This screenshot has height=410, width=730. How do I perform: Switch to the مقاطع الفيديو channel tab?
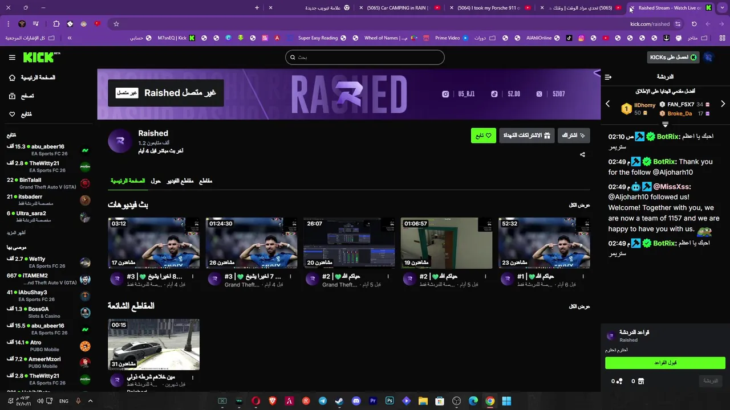[180, 181]
